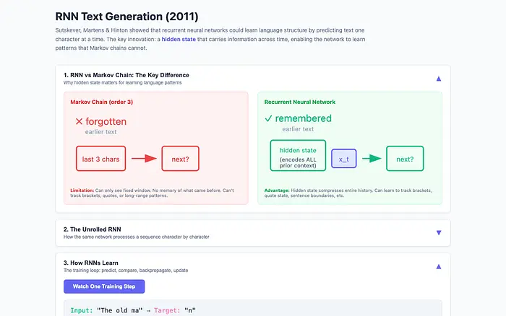Collapse the RNN vs Markov Chain section arrow

[x=438, y=78]
